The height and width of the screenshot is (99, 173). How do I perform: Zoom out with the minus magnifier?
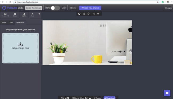point(65,98)
